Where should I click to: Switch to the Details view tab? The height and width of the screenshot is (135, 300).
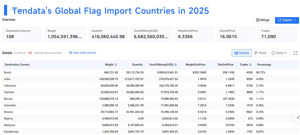click(242, 53)
